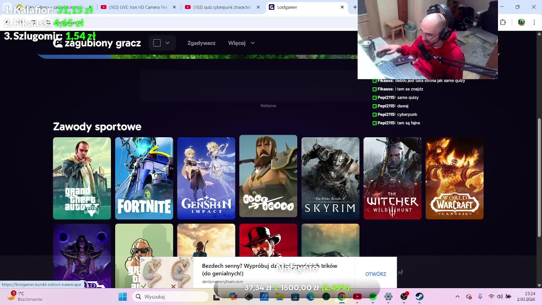
Task: Show hidden system tray icons
Action: point(457,297)
